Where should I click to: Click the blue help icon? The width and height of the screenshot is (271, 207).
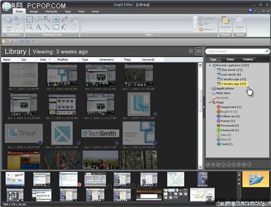pos(250,11)
